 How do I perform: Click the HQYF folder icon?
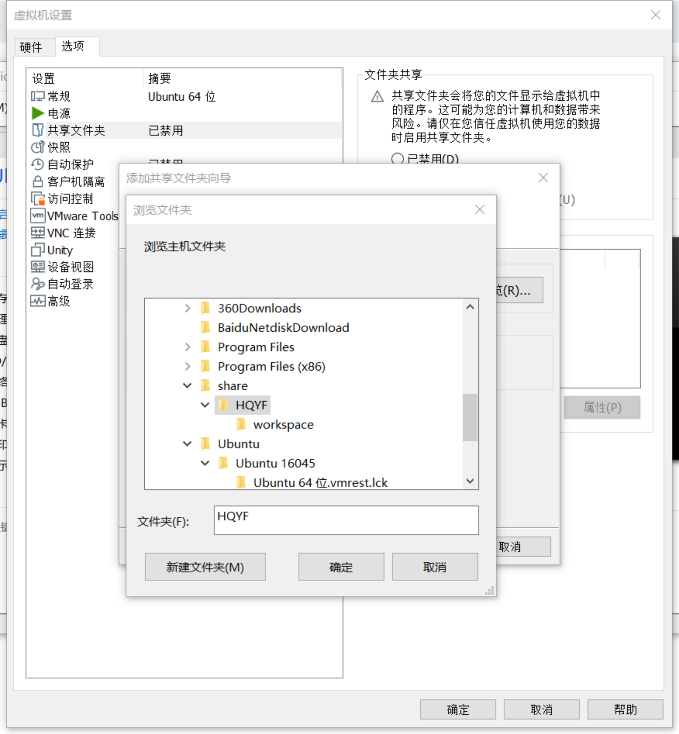click(x=223, y=405)
